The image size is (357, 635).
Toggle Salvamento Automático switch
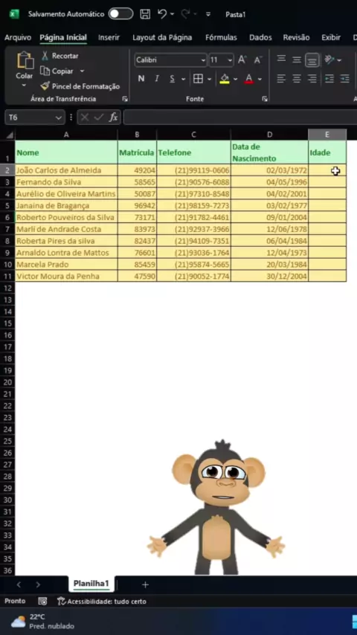click(120, 14)
